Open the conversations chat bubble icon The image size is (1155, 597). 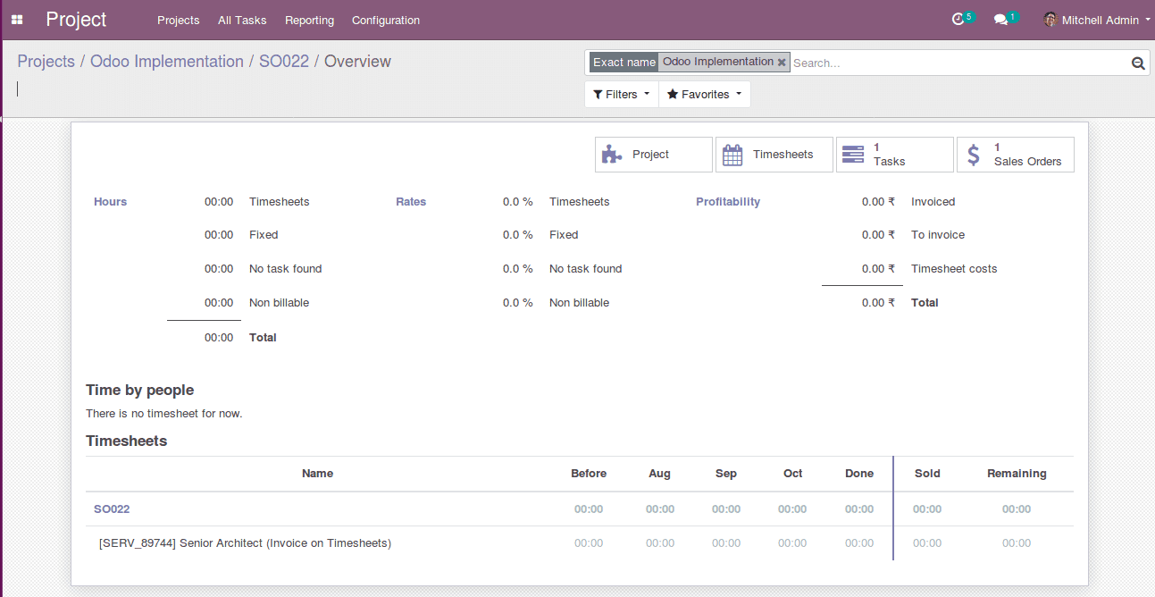coord(1000,20)
